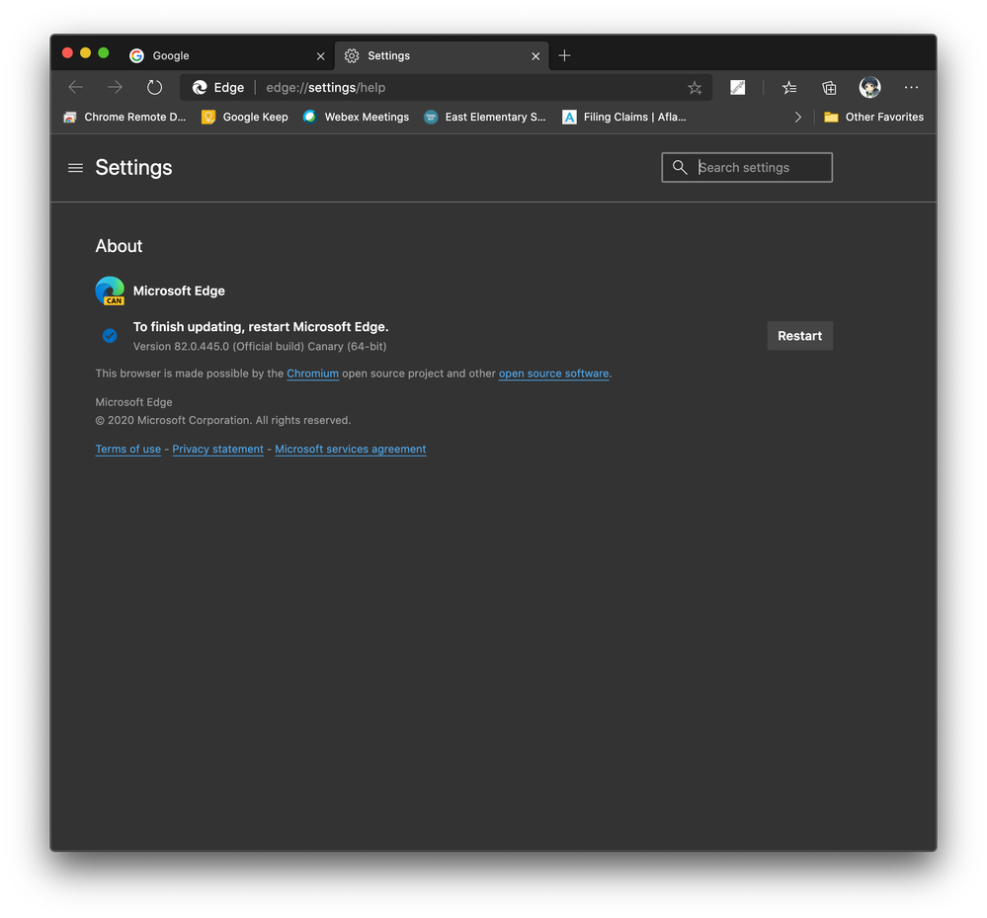Open new tab with plus button

[x=564, y=55]
